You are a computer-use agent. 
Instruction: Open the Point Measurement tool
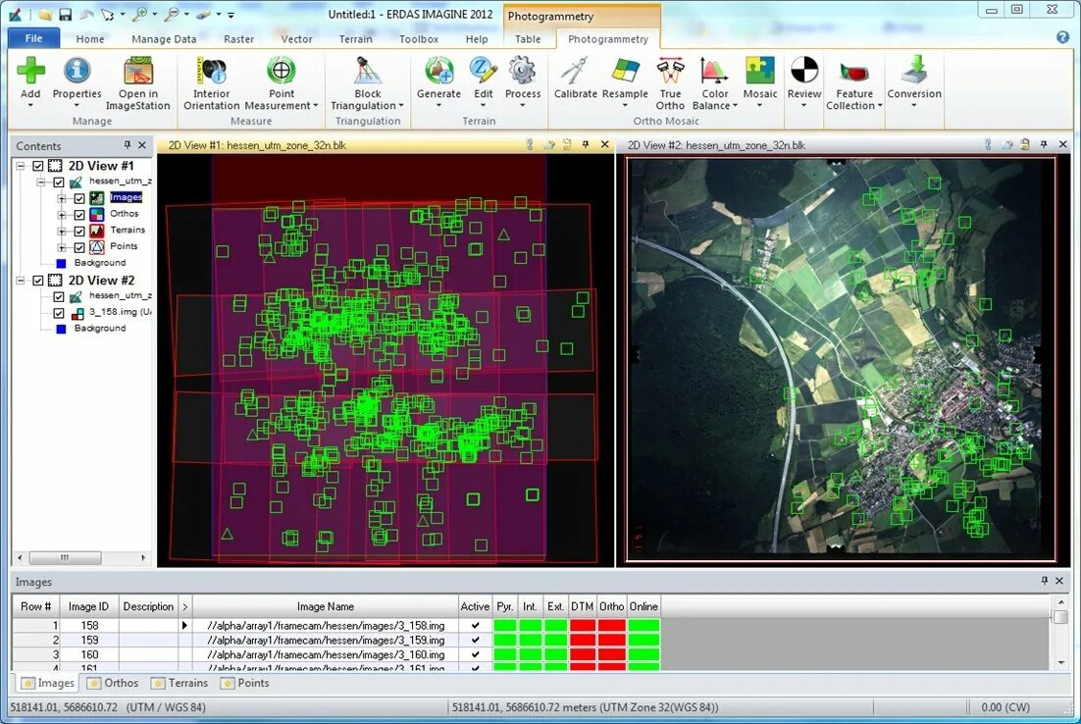[x=282, y=73]
